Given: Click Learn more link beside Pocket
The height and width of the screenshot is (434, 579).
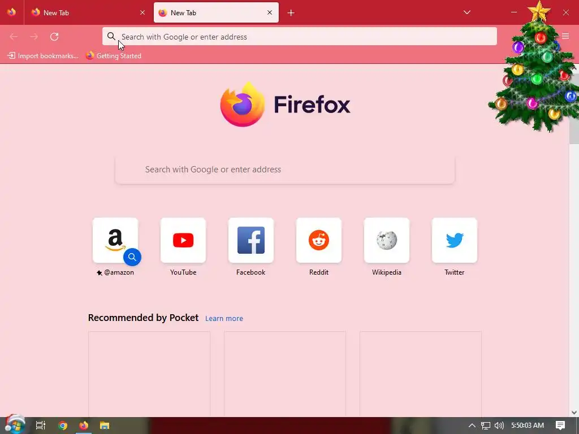Looking at the screenshot, I should coord(224,319).
